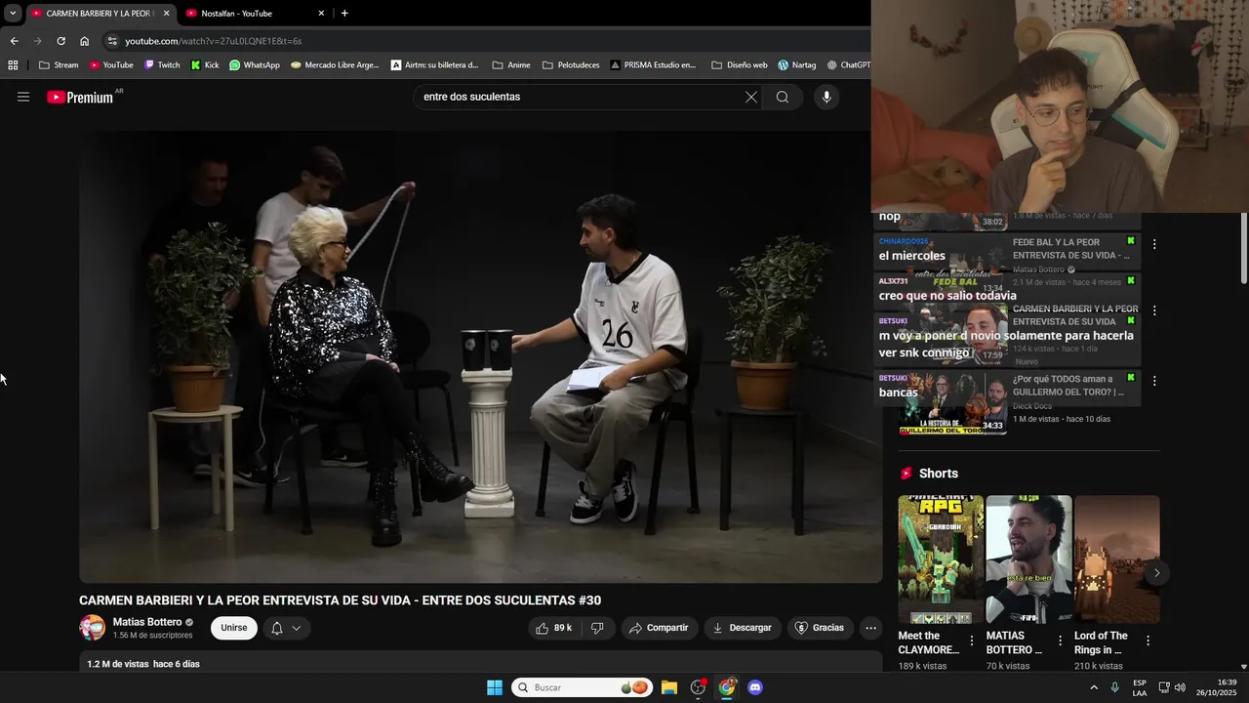
Task: Open the YouTube guide hamburger menu
Action: pos(23,97)
